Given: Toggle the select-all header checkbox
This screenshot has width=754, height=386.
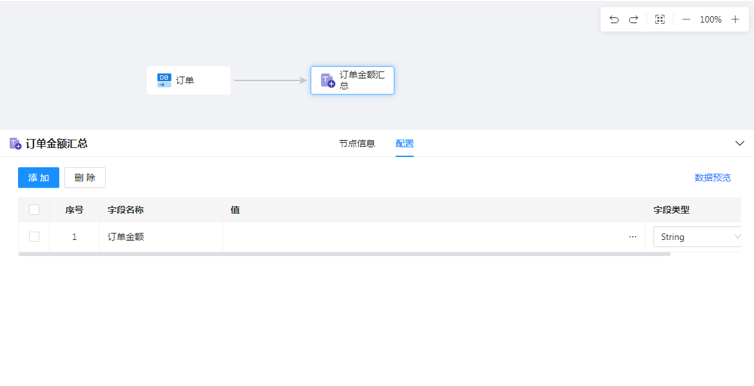Looking at the screenshot, I should (34, 210).
